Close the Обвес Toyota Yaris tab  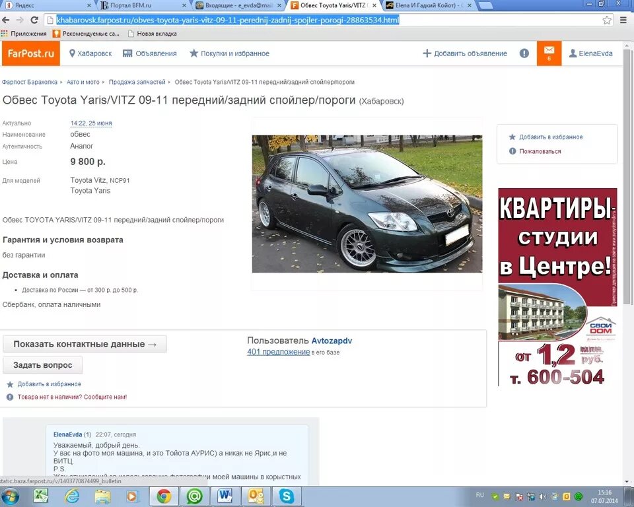[x=374, y=6]
